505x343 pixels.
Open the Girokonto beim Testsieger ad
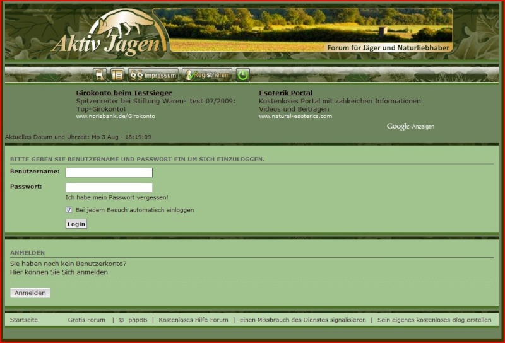coord(124,93)
